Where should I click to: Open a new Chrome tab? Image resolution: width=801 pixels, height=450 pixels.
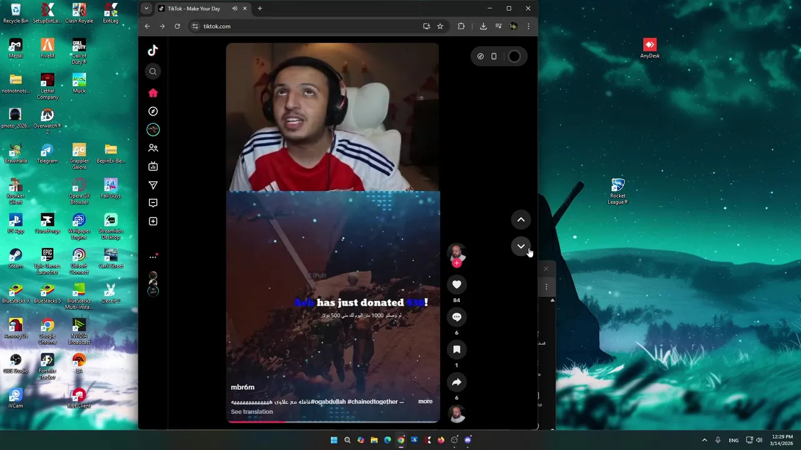tap(260, 9)
